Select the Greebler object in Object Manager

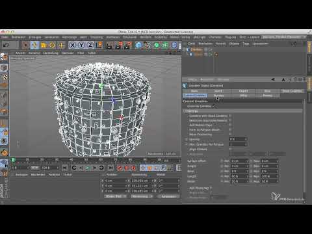point(196,49)
